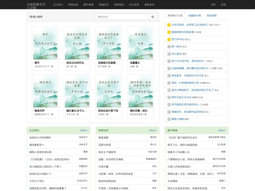The image size is (255, 191).
Task: Select 网游竞技 in the top navigation
Action: (x=119, y=5)
